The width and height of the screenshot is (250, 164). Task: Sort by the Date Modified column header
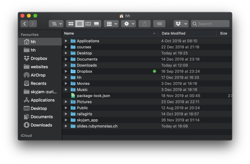(187, 33)
